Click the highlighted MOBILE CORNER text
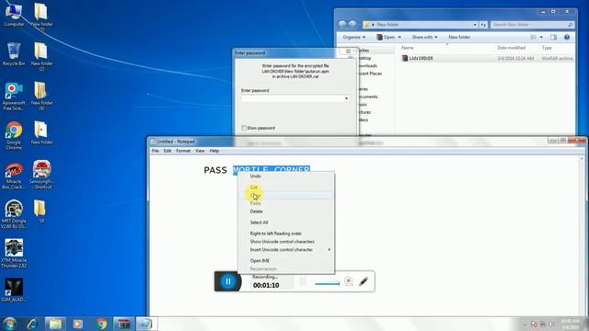Viewport: 589px width, 331px height. pyautogui.click(x=271, y=170)
